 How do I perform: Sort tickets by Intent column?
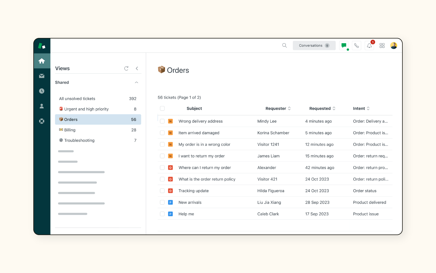[361, 108]
